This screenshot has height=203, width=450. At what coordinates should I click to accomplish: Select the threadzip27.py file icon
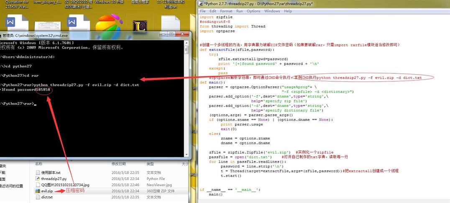pos(38,178)
